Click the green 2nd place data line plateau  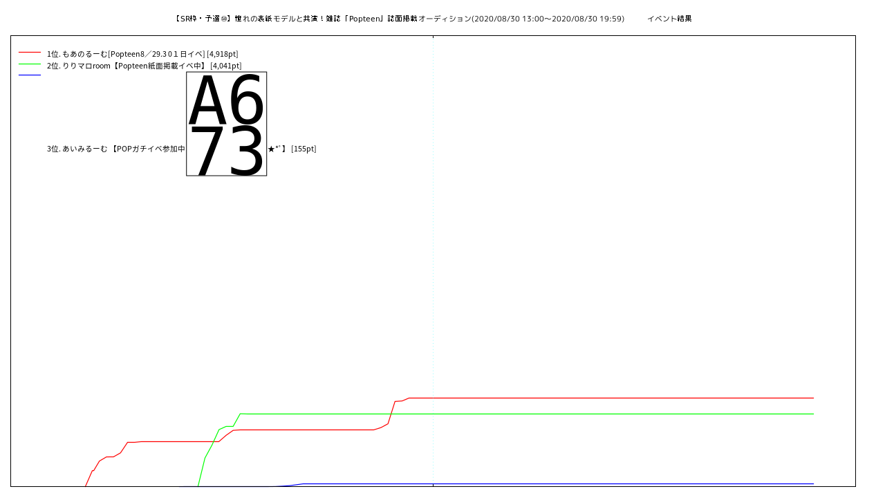tap(527, 414)
